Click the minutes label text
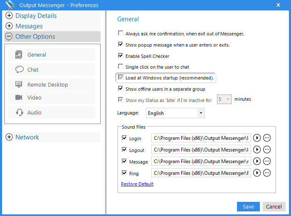The height and width of the screenshot is (216, 291). [242, 99]
